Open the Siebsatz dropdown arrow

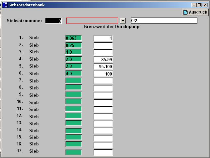pyautogui.click(x=123, y=21)
